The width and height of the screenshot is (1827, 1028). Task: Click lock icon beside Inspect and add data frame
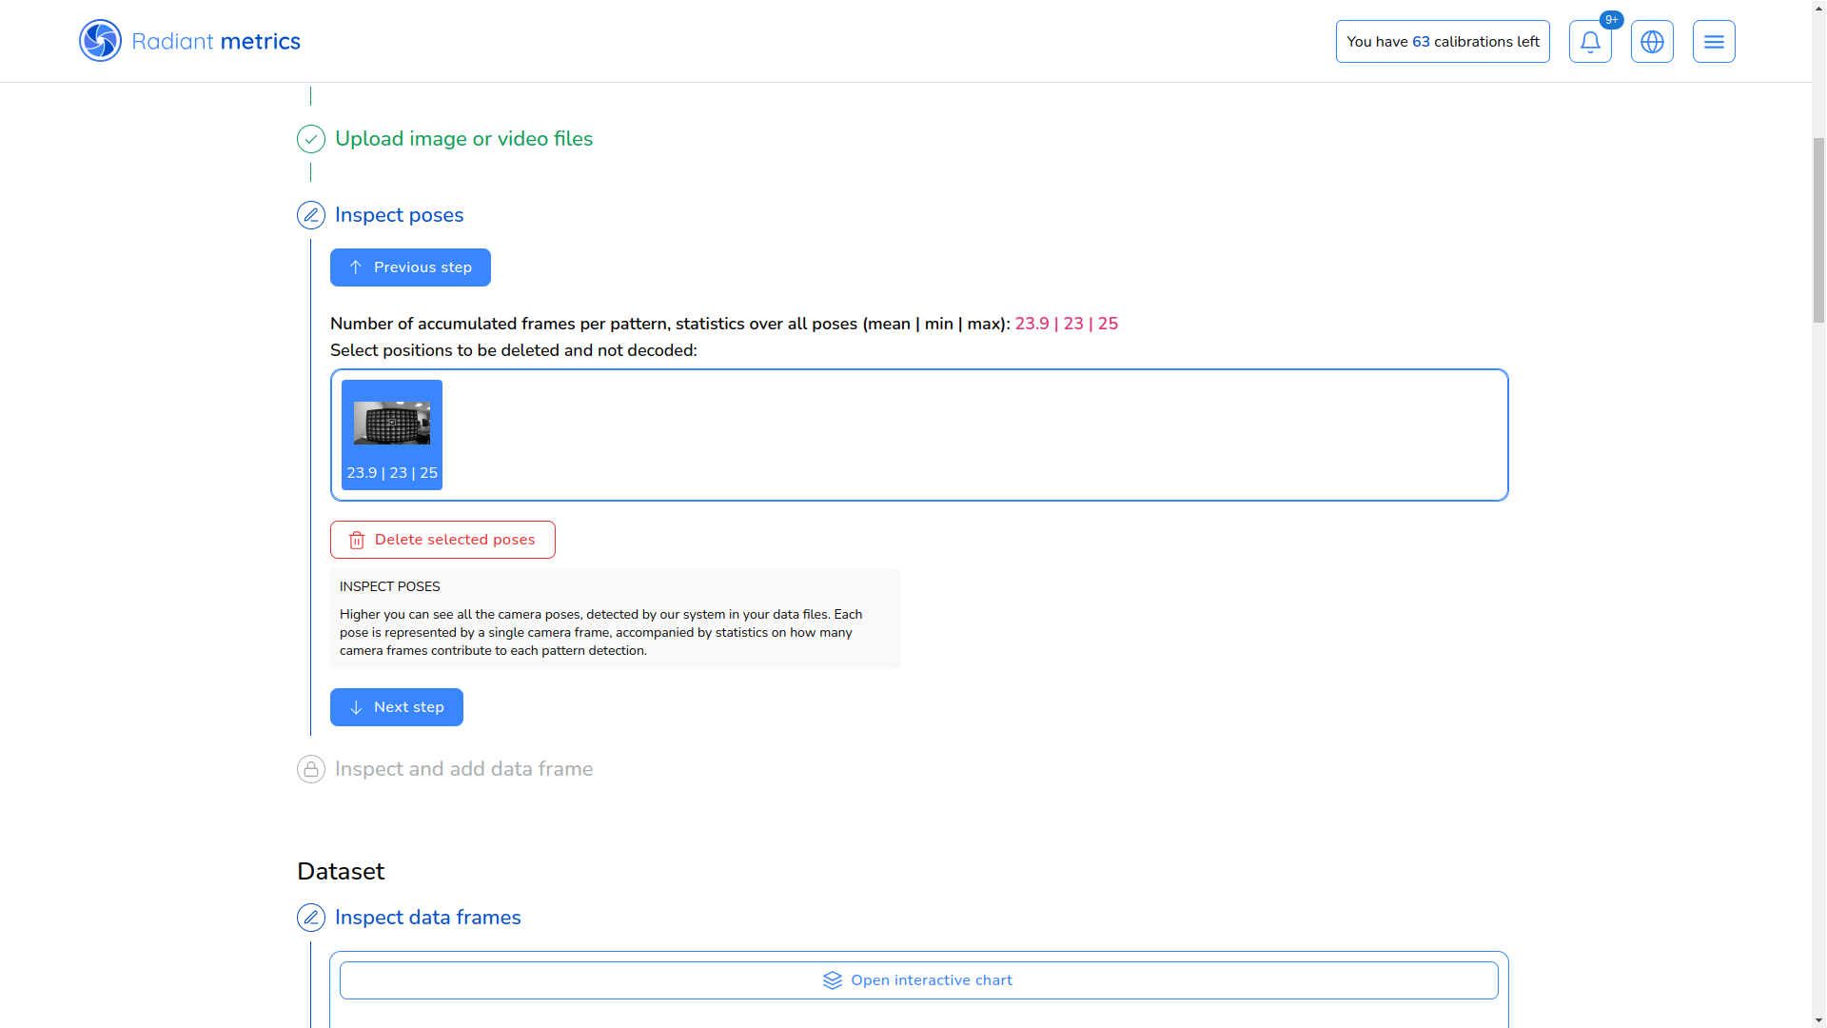(311, 769)
